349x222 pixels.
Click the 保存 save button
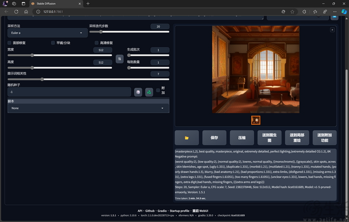click(215, 138)
